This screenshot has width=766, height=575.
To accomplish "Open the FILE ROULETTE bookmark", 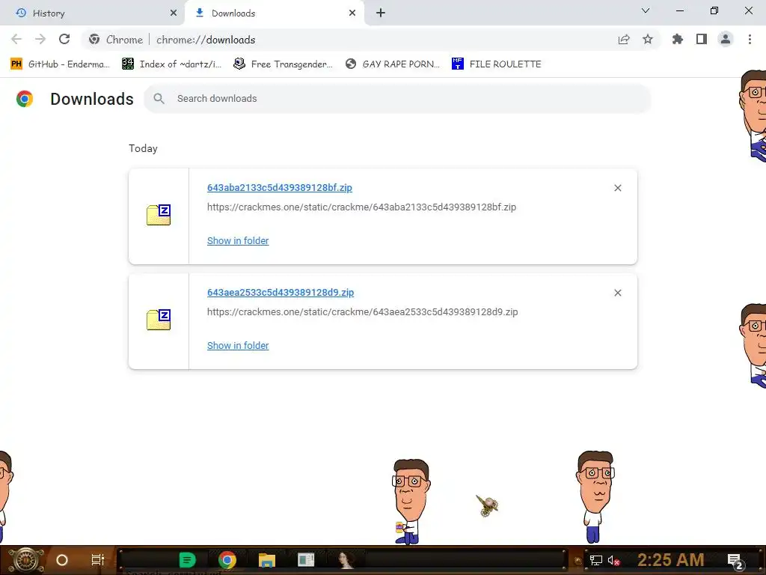I will (x=497, y=64).
